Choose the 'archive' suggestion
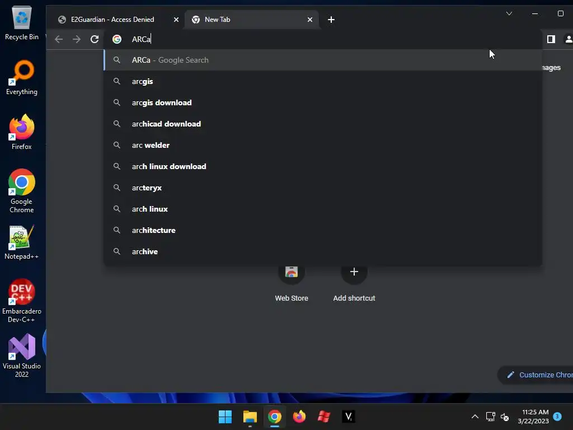 [323, 251]
